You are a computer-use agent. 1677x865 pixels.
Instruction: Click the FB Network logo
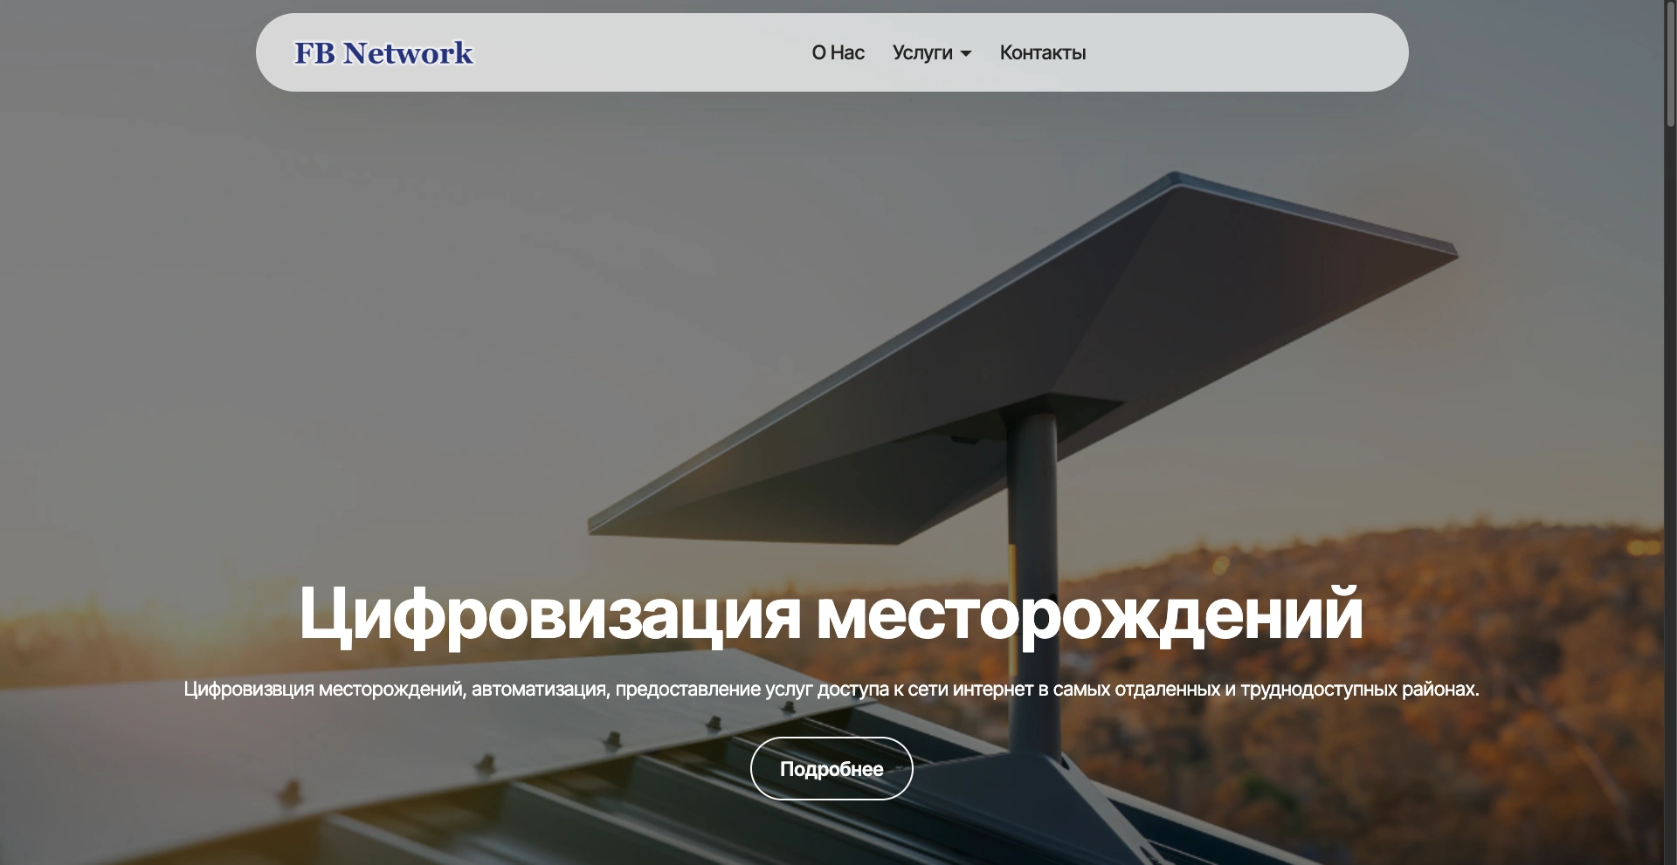383,53
